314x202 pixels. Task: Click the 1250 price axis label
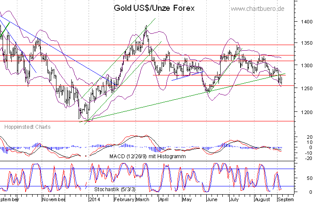coord(306,88)
